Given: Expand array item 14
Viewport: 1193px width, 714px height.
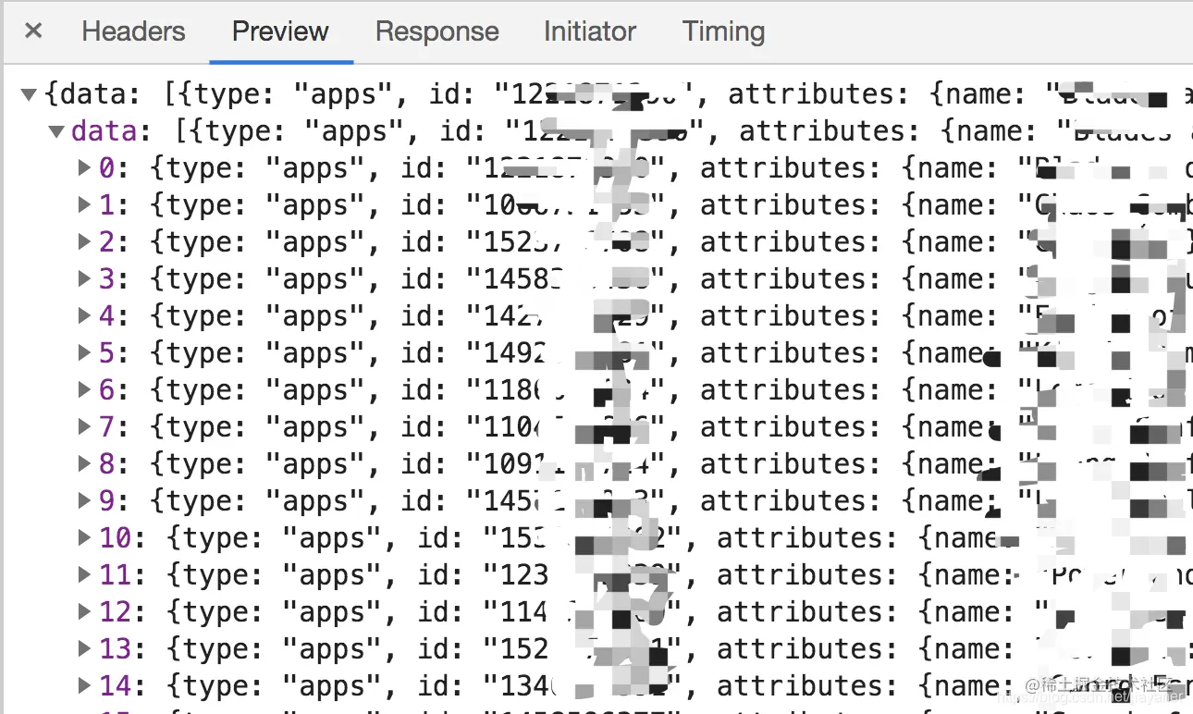Looking at the screenshot, I should point(84,686).
